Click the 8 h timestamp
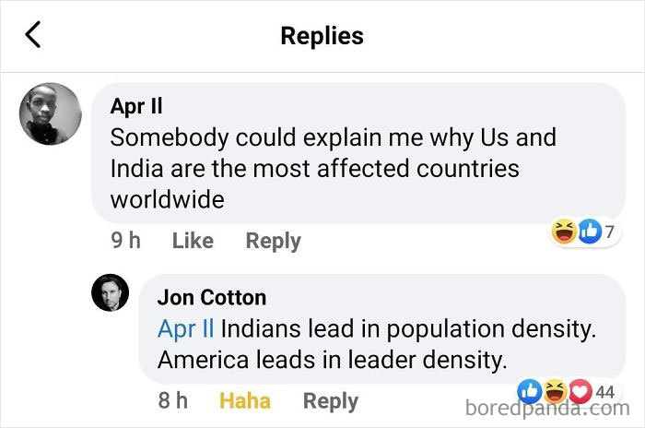 173,400
